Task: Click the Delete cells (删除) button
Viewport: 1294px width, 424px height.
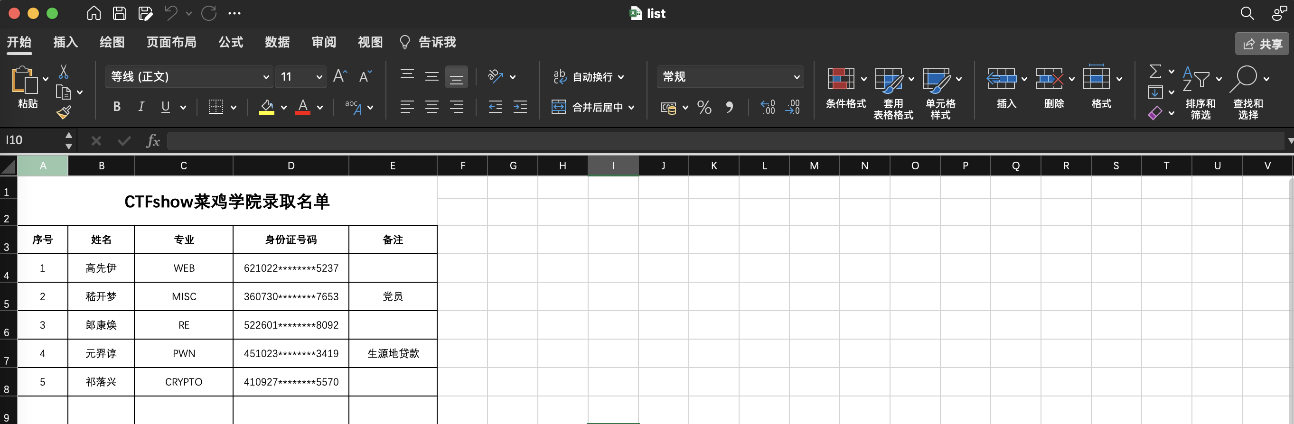Action: pyautogui.click(x=1054, y=88)
